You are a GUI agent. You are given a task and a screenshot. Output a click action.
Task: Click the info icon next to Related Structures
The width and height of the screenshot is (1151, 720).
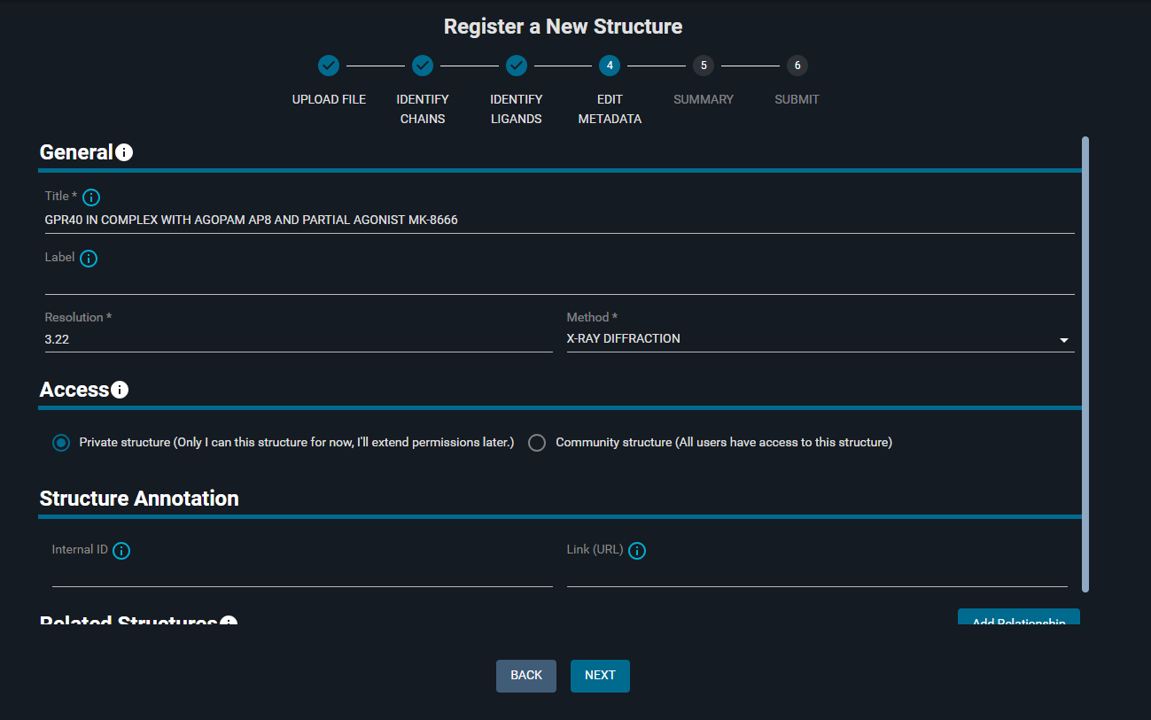point(229,622)
